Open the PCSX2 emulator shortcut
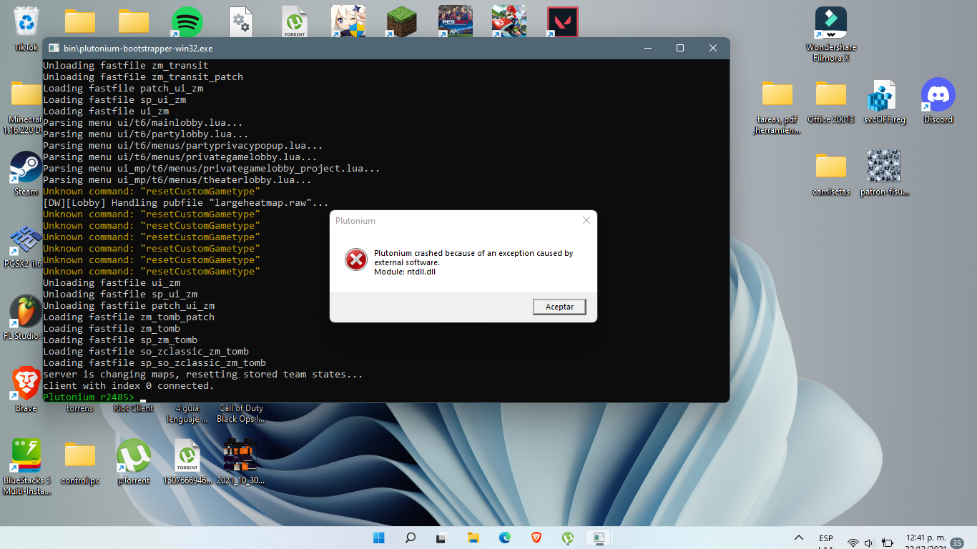This screenshot has width=977, height=549. tap(24, 245)
